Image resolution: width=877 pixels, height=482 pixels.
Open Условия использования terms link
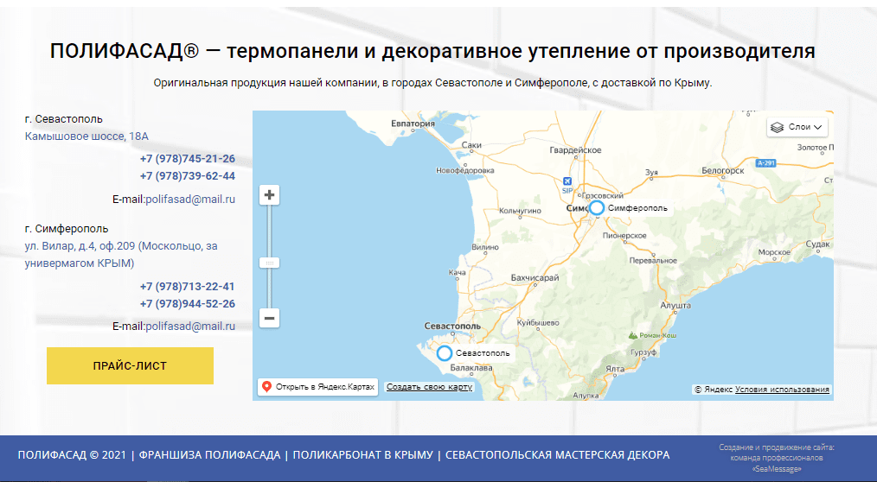782,390
